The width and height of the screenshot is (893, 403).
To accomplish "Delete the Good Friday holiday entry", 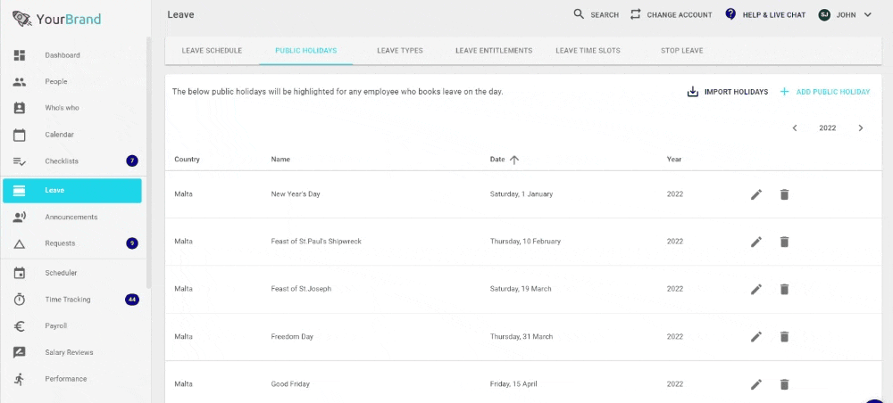I will coord(784,384).
